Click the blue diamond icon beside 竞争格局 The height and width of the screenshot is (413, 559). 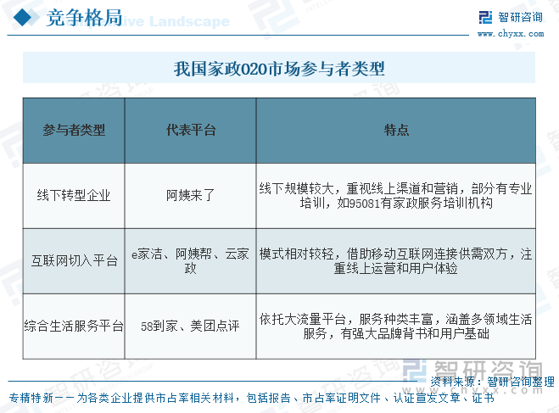click(22, 17)
